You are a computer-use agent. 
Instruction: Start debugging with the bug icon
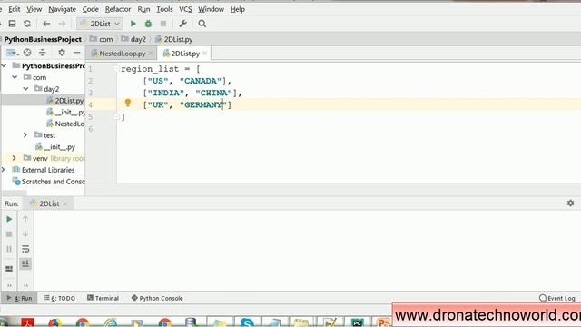[x=148, y=24]
